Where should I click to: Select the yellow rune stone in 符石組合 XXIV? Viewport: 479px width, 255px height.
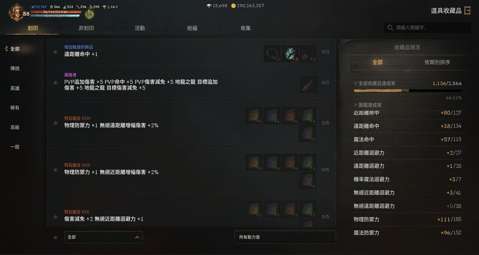tap(254, 116)
